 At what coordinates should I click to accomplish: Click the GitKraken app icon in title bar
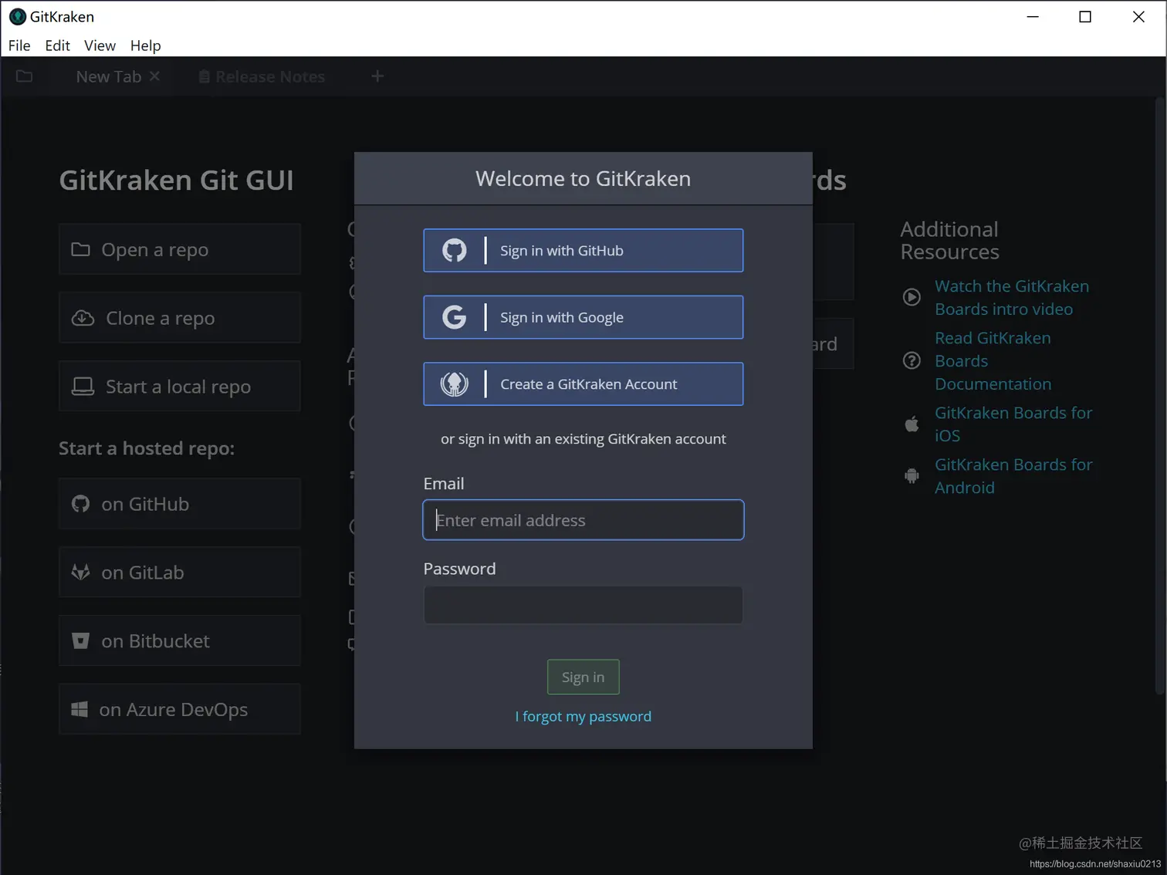(18, 16)
